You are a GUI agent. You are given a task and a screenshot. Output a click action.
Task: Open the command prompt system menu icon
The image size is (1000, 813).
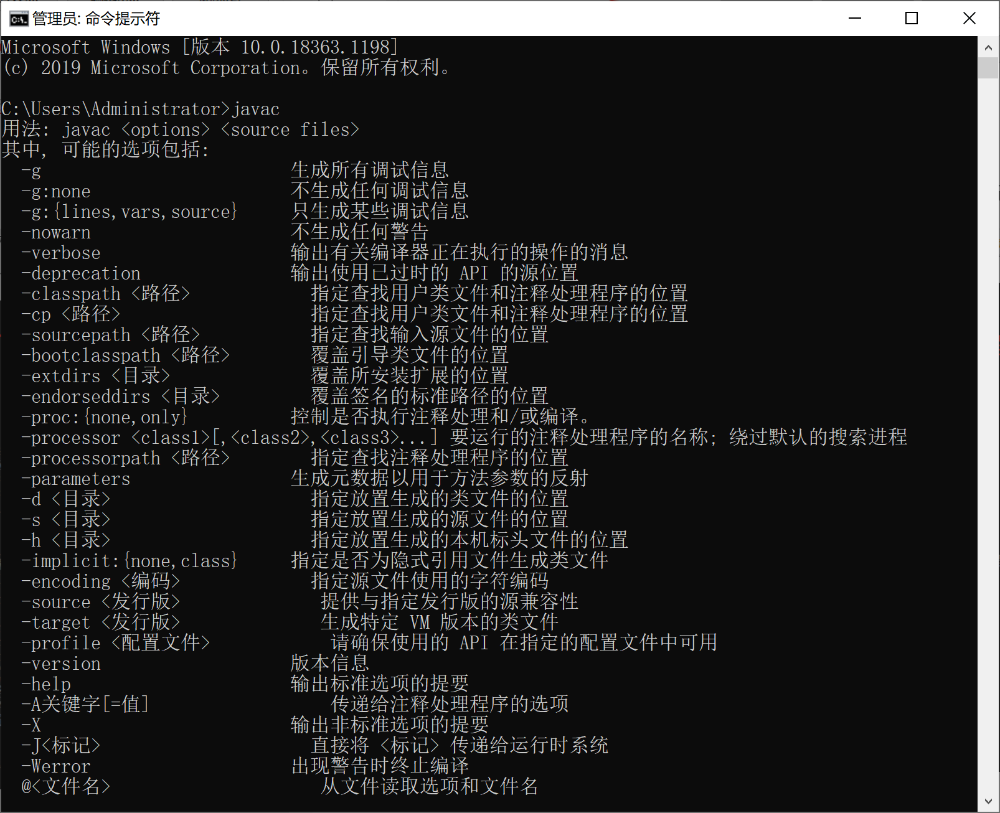(19, 19)
